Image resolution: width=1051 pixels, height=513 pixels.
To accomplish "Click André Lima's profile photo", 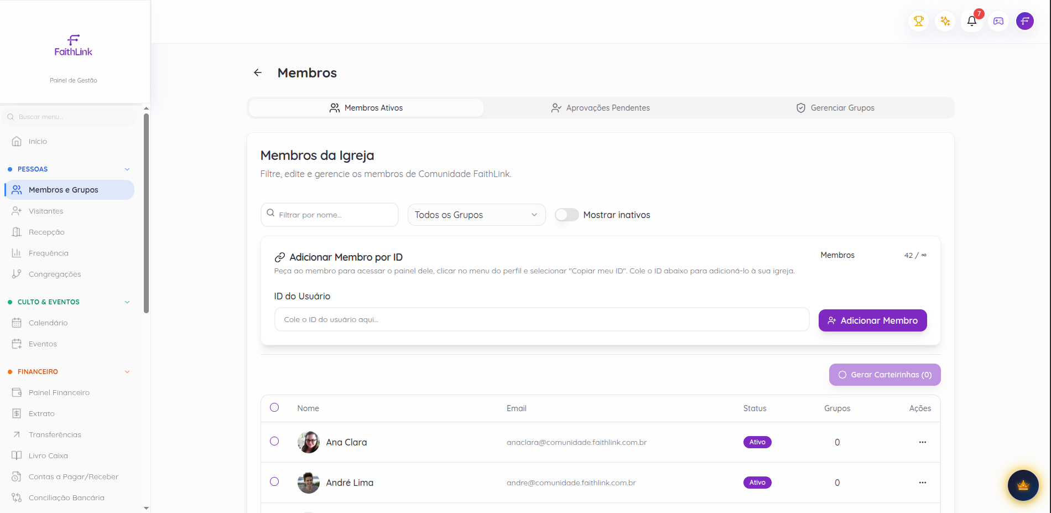I will click(x=309, y=483).
